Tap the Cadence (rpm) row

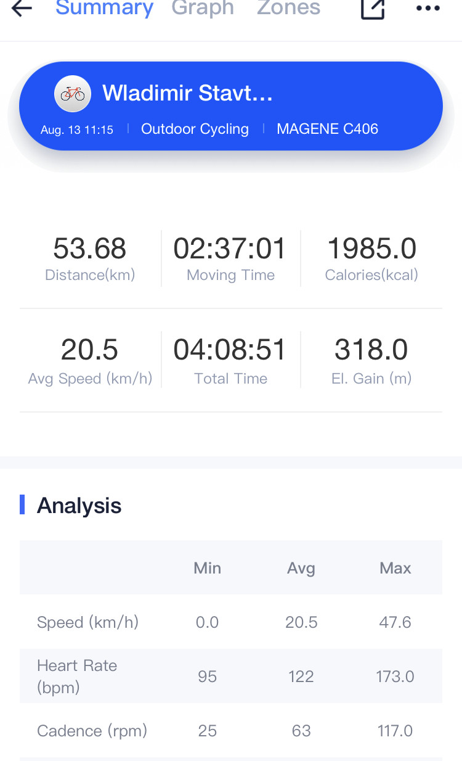coord(231,731)
